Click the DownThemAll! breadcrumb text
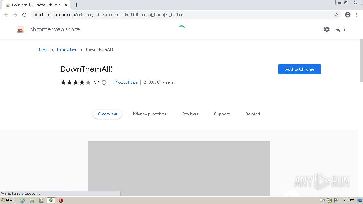Viewport: 363px width, 204px height. pos(100,50)
